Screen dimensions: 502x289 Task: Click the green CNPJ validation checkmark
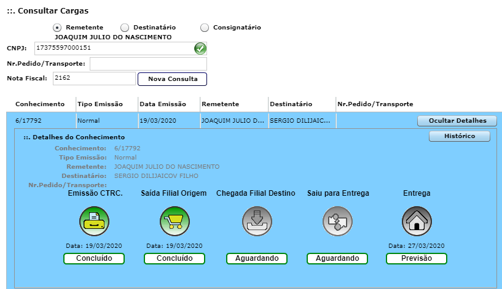200,48
